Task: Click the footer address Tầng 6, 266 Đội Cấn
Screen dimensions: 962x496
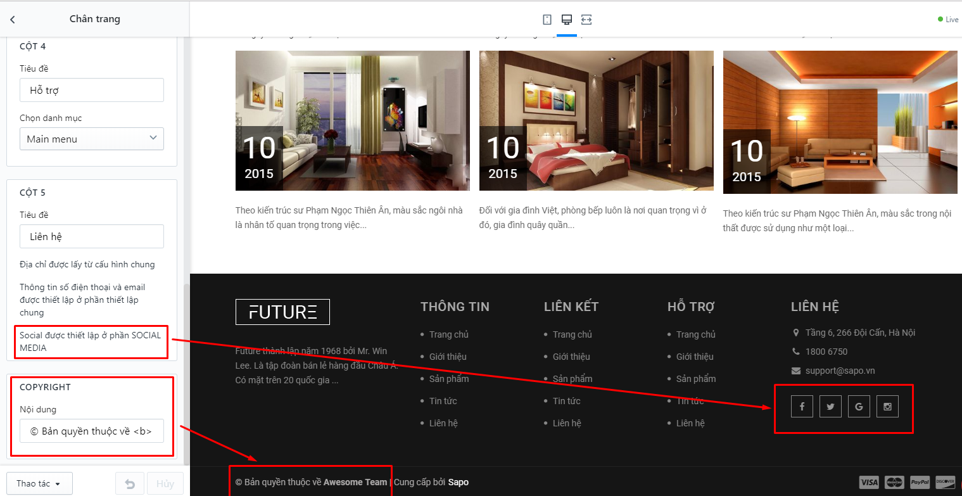Action: click(861, 333)
